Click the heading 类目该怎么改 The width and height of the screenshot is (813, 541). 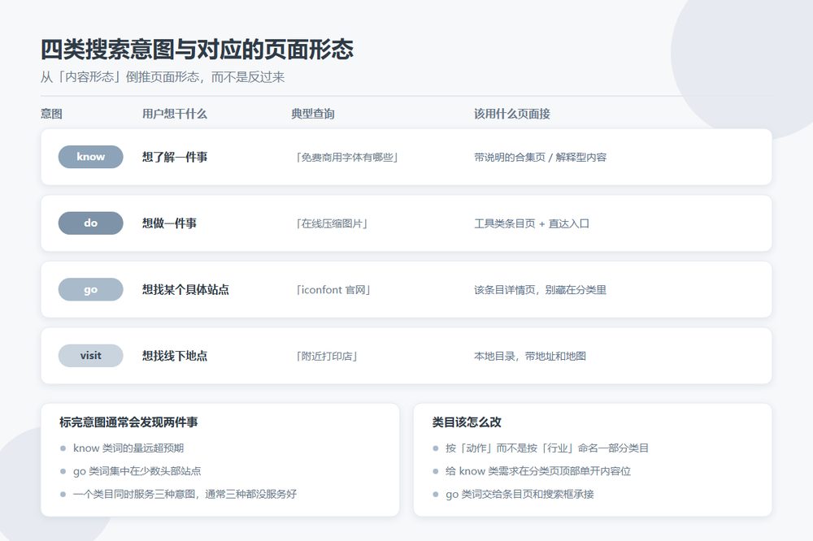tap(467, 422)
